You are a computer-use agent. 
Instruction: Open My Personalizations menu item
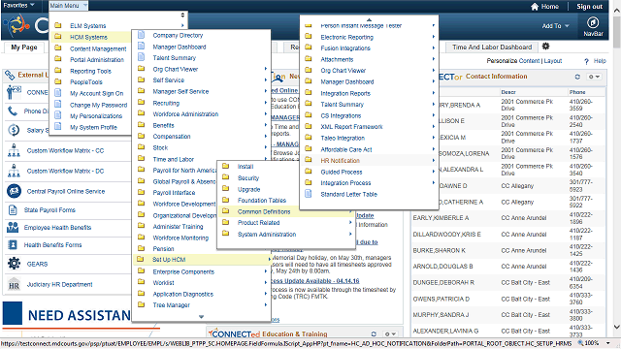coord(96,116)
